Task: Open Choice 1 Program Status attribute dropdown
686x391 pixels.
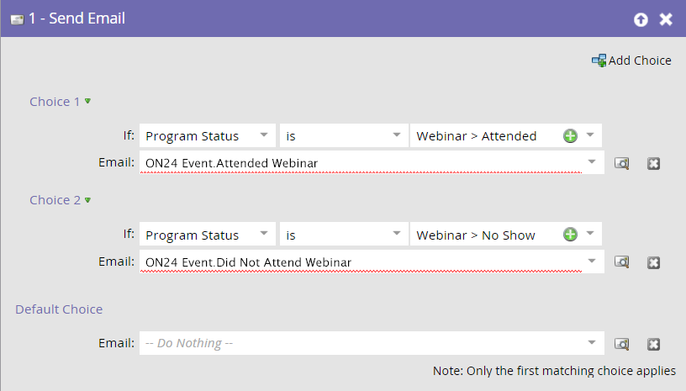Action: click(x=264, y=135)
